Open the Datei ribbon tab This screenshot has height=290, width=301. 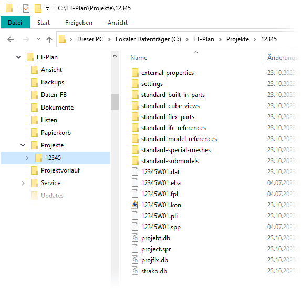15,23
